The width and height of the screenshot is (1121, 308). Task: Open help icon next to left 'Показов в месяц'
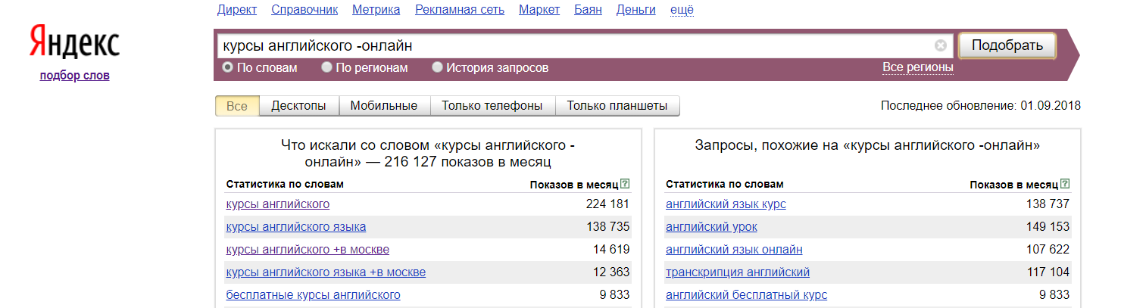(625, 184)
